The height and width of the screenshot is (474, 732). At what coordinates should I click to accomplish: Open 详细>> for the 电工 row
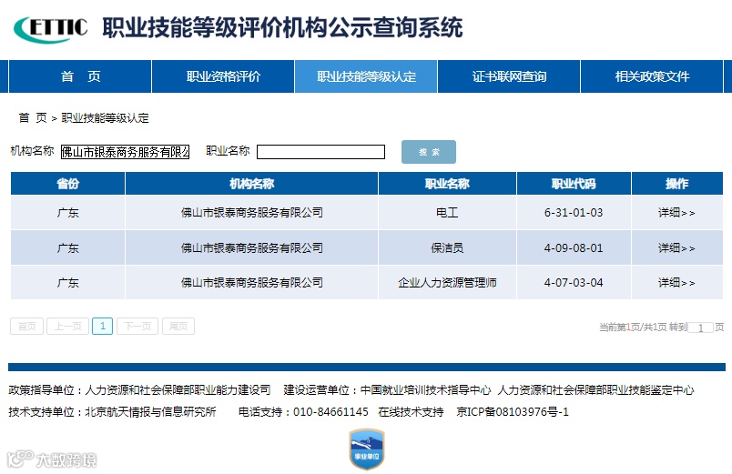[x=676, y=213]
